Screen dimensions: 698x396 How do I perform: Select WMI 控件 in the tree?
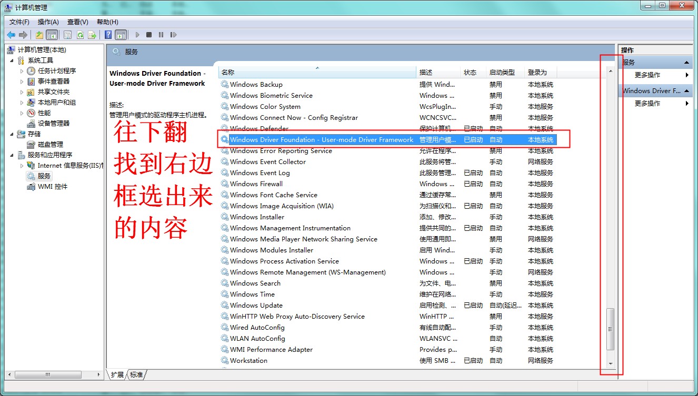point(53,186)
